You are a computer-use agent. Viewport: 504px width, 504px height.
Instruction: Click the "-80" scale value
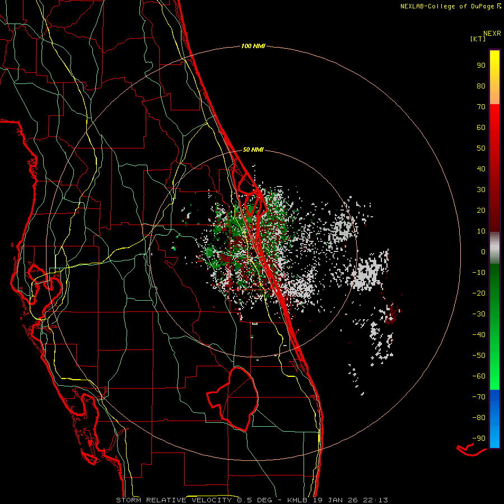click(x=479, y=418)
